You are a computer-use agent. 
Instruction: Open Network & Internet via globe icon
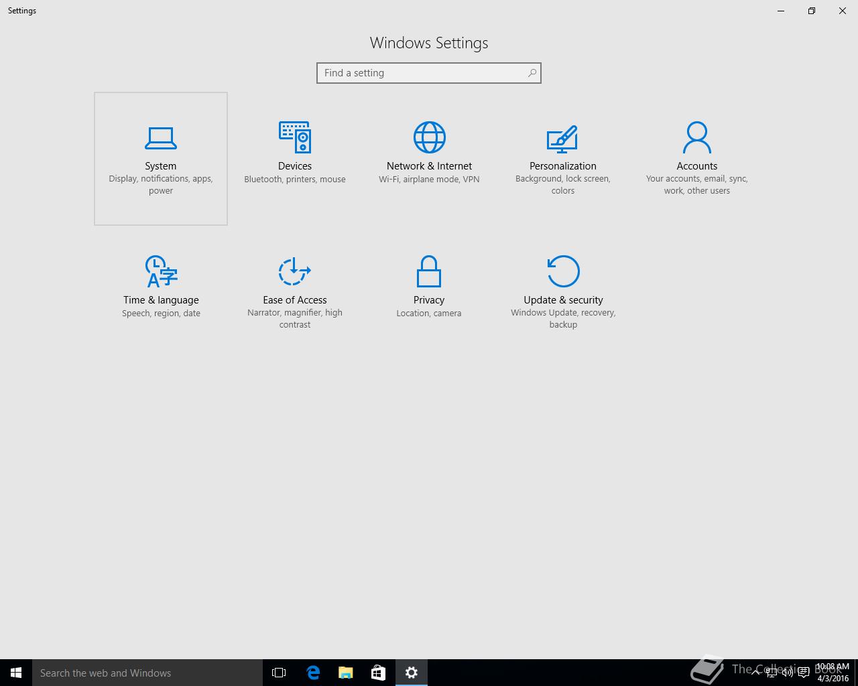tap(429, 137)
